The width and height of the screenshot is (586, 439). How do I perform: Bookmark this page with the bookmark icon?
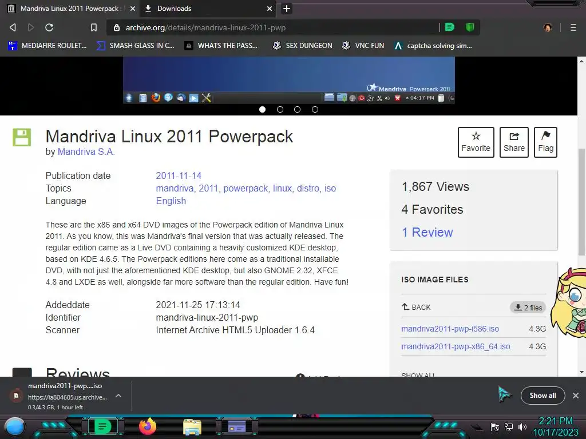coord(94,27)
